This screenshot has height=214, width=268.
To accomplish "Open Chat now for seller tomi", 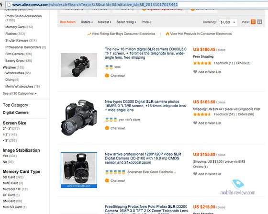I will point(115,76).
